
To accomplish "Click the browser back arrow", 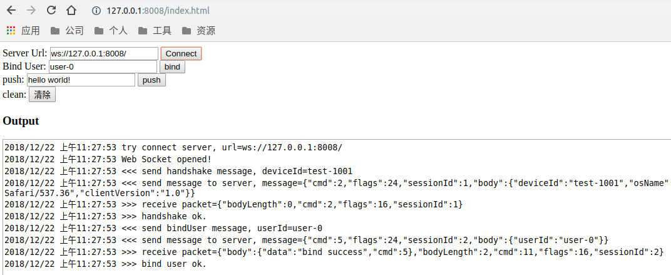I will coord(11,11).
